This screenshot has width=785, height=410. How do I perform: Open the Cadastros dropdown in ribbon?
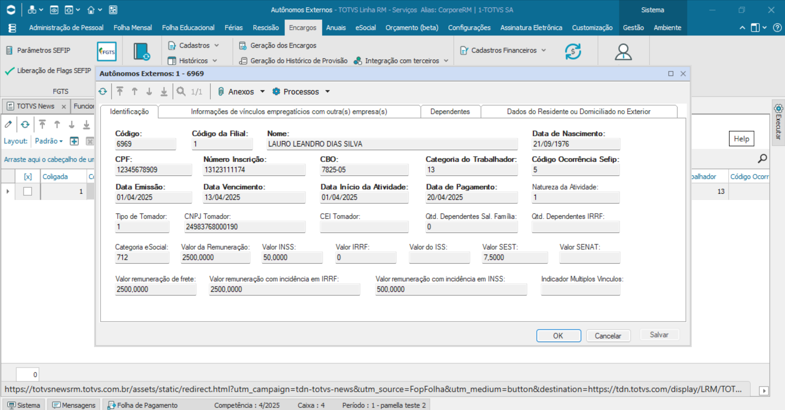[193, 45]
